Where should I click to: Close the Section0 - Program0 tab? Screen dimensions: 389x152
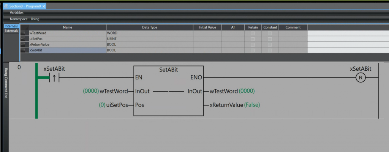(x=44, y=6)
